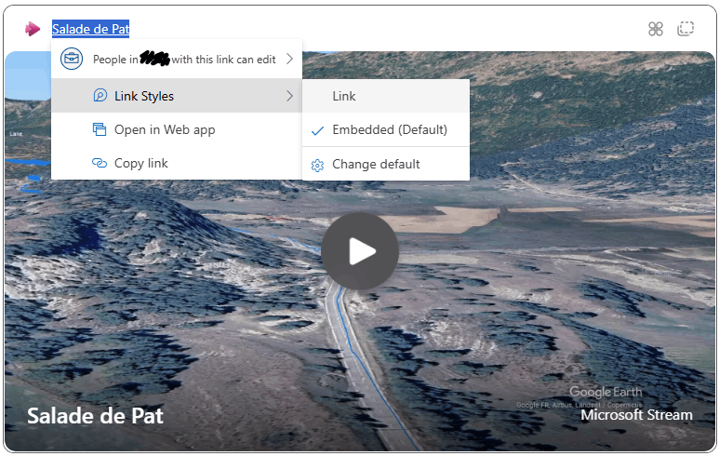Choose Open in Web app
The image size is (719, 456).
tap(177, 129)
